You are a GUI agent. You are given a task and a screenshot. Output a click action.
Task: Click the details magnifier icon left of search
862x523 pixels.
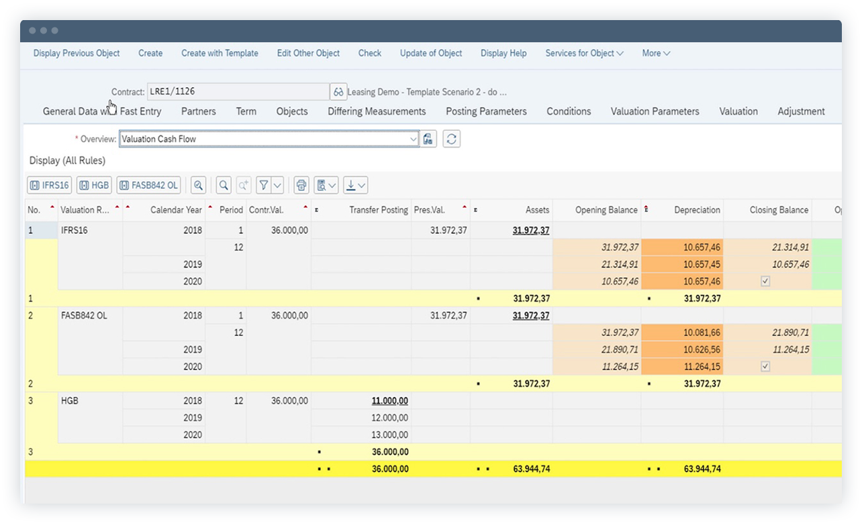(x=198, y=185)
